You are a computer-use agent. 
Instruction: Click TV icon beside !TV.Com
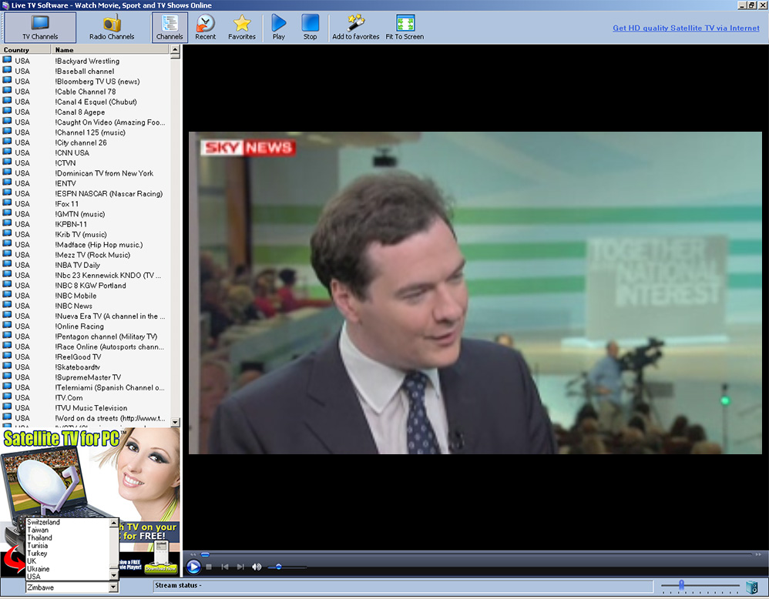point(8,397)
